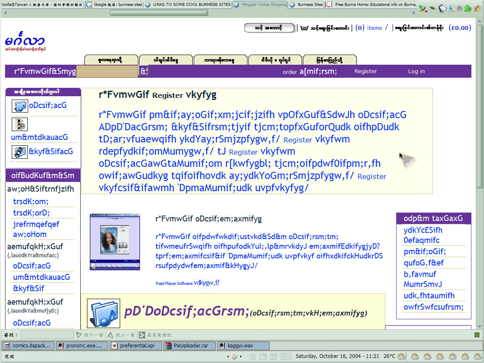484x363 pixels.
Task: Click the udk,fhtaumifh link
Action: (x=429, y=295)
